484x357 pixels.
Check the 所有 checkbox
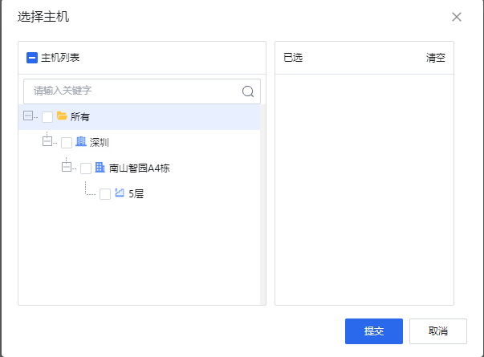tap(47, 117)
